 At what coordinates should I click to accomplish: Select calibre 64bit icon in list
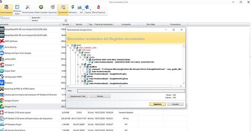(2, 59)
